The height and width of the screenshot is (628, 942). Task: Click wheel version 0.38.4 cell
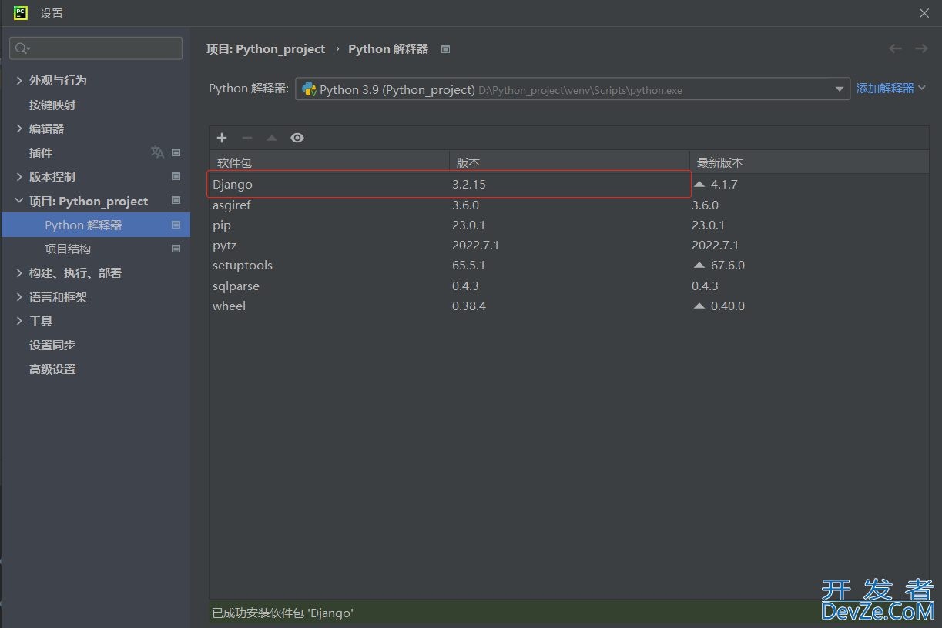pos(469,306)
